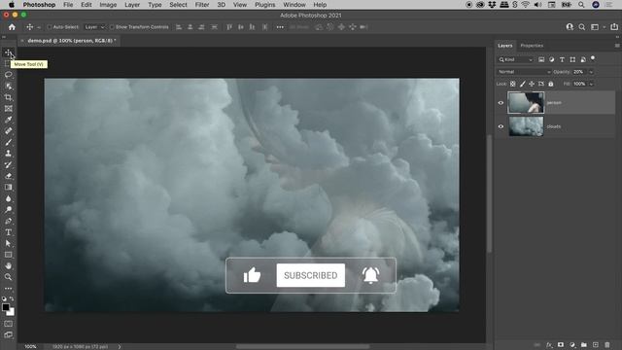Add a layer style with fx button
This screenshot has height=350, width=622.
click(549, 345)
